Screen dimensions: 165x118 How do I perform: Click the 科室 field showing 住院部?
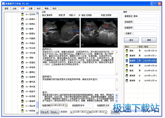tap(112, 15)
